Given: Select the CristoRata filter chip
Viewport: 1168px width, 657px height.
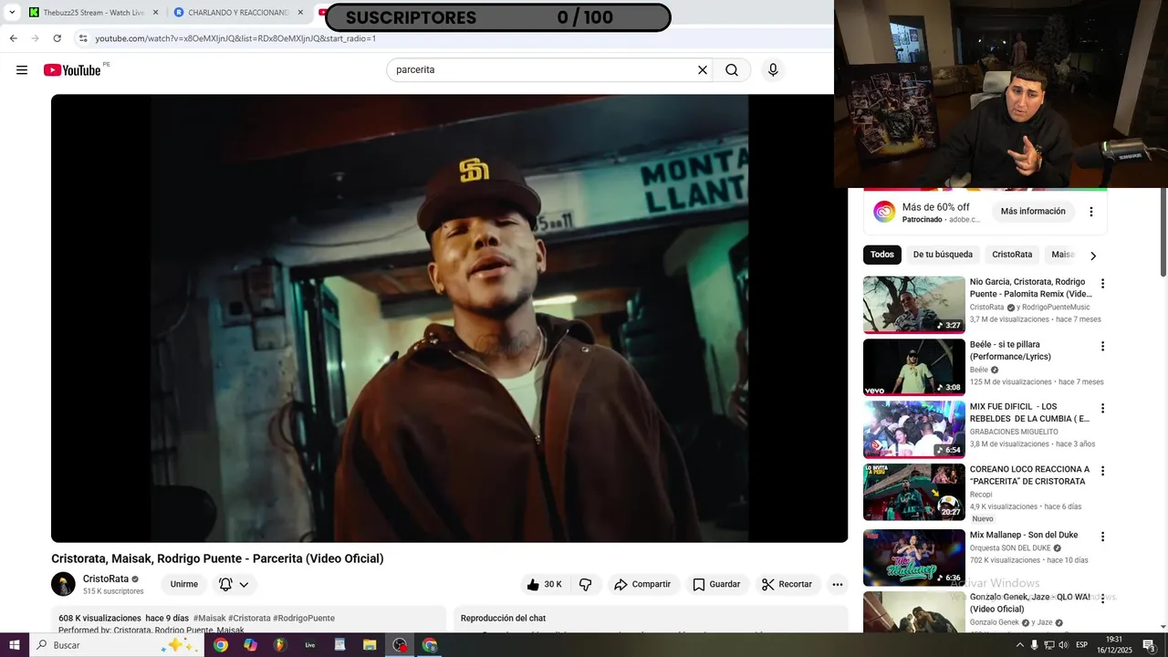Looking at the screenshot, I should point(1012,255).
